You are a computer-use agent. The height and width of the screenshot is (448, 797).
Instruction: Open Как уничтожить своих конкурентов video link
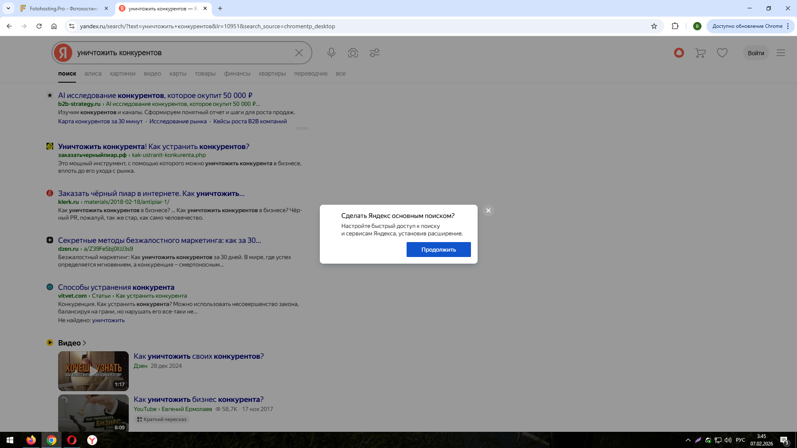(199, 356)
